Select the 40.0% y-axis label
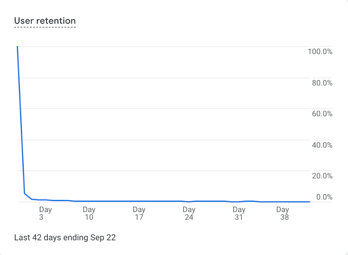 [x=322, y=145]
